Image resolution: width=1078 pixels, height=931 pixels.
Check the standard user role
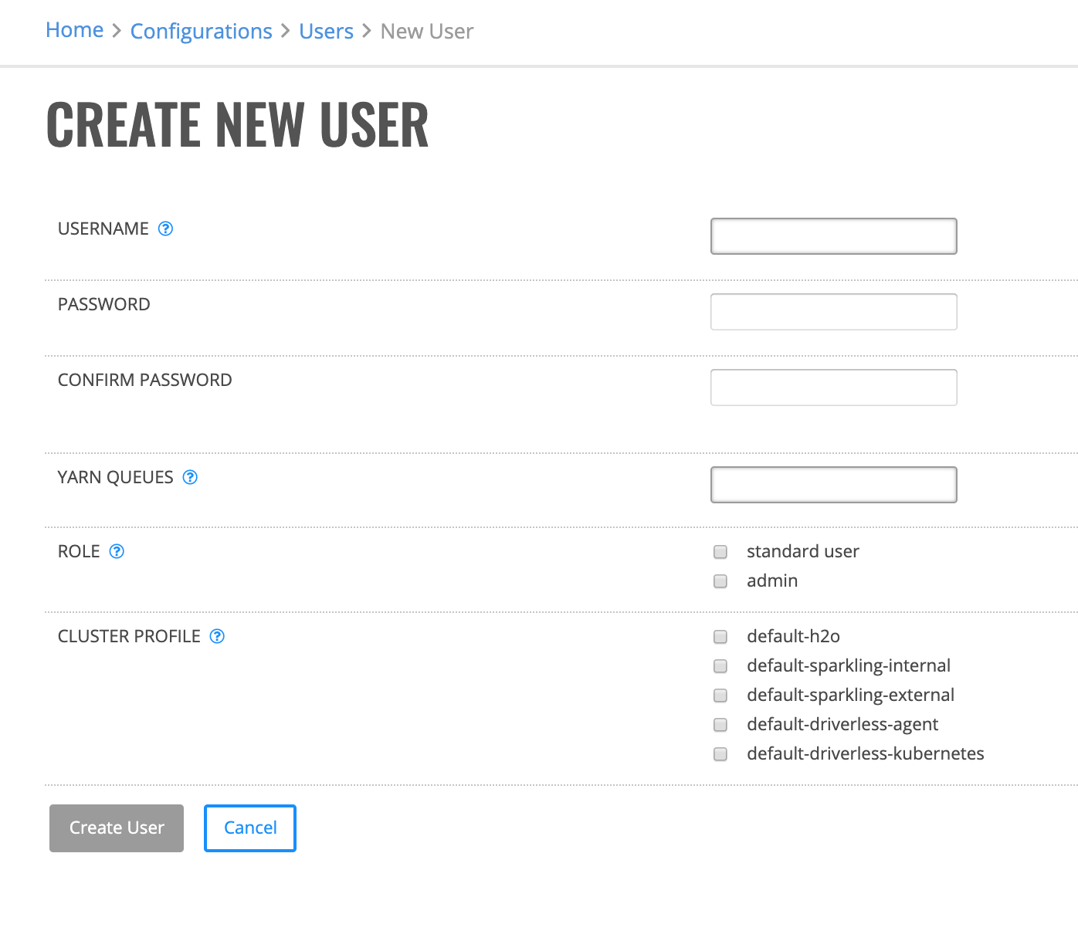[x=720, y=552]
